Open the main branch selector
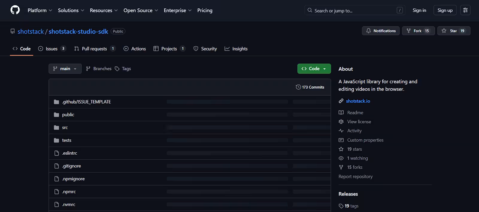 click(x=65, y=69)
